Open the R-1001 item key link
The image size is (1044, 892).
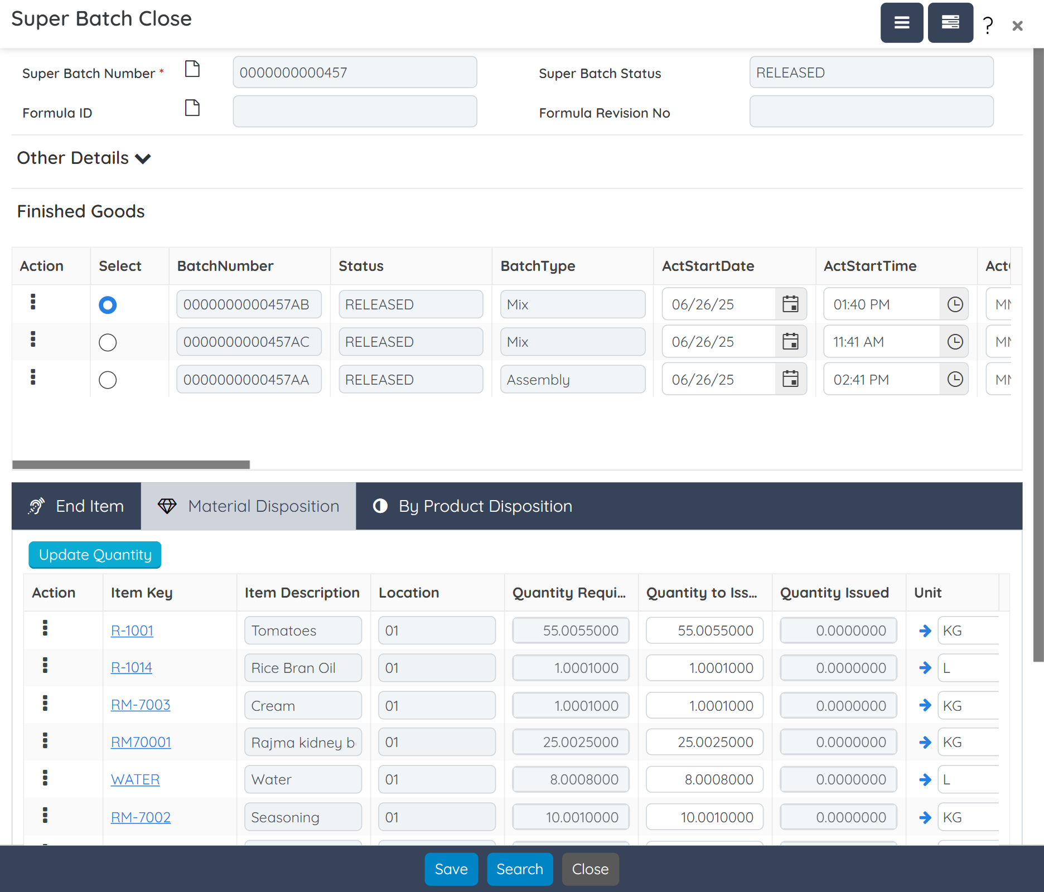[132, 631]
